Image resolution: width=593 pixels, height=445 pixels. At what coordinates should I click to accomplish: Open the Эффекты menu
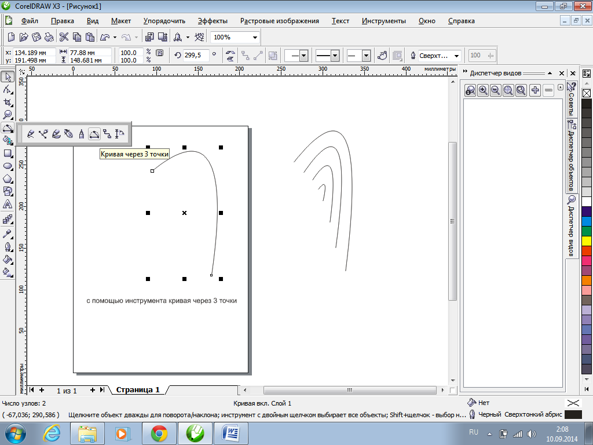[213, 21]
